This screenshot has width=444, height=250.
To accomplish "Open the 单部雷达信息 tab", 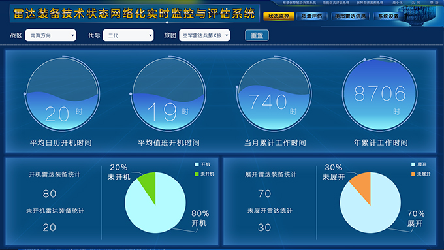I will 350,16.
